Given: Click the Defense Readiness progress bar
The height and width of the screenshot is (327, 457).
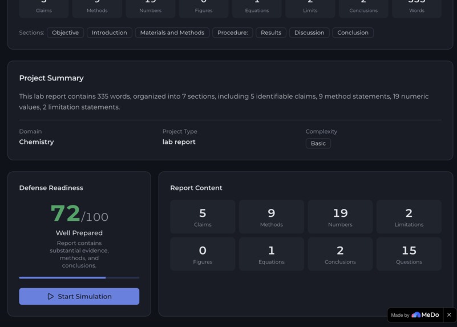Looking at the screenshot, I should click(x=79, y=278).
